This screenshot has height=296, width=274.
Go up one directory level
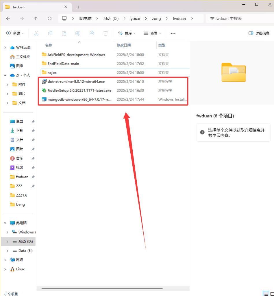click(36, 18)
